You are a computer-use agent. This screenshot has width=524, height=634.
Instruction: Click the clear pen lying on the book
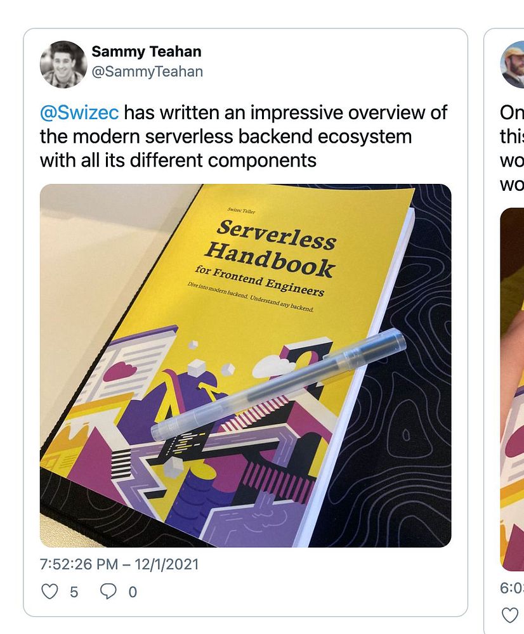pyautogui.click(x=279, y=385)
